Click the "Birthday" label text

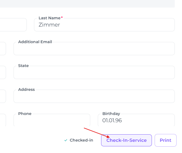tap(111, 114)
